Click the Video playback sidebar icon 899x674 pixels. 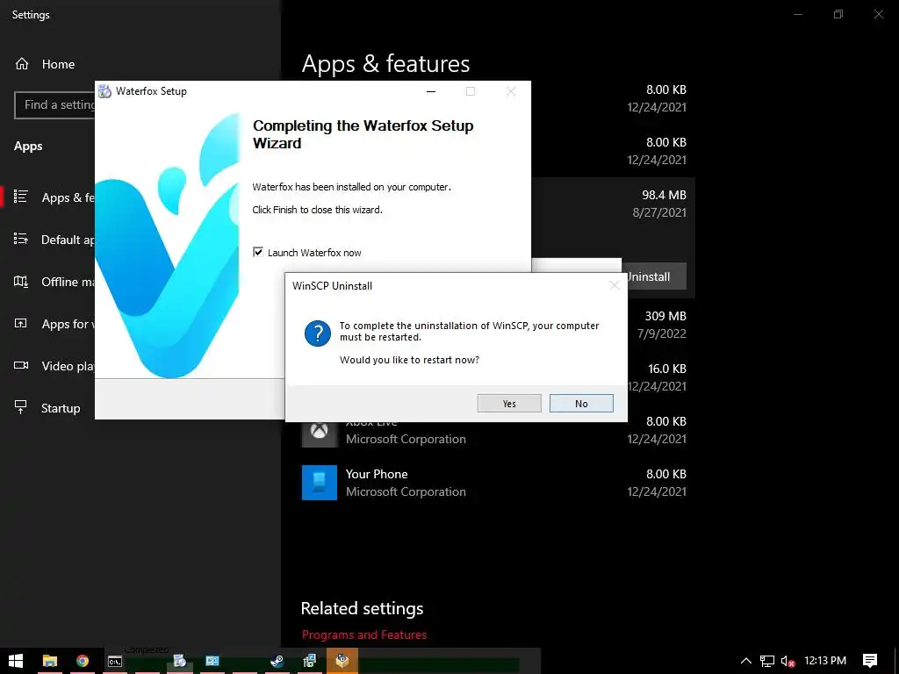click(x=21, y=366)
